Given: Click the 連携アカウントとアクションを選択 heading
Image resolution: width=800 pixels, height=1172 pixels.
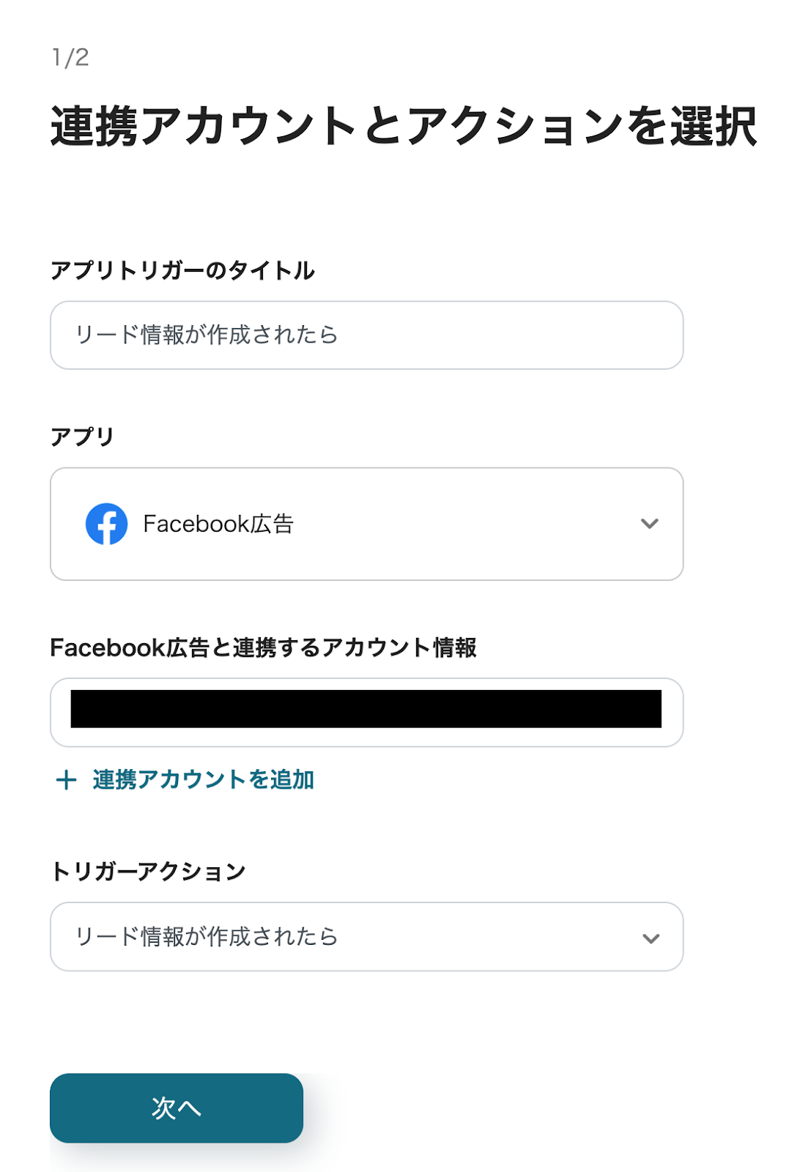Looking at the screenshot, I should click(x=403, y=126).
